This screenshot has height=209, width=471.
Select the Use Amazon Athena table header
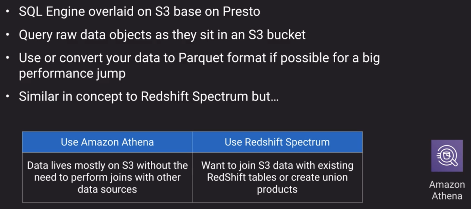[x=107, y=142]
